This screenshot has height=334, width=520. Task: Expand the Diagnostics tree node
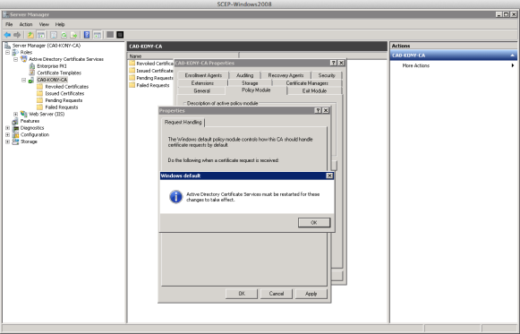[7, 128]
